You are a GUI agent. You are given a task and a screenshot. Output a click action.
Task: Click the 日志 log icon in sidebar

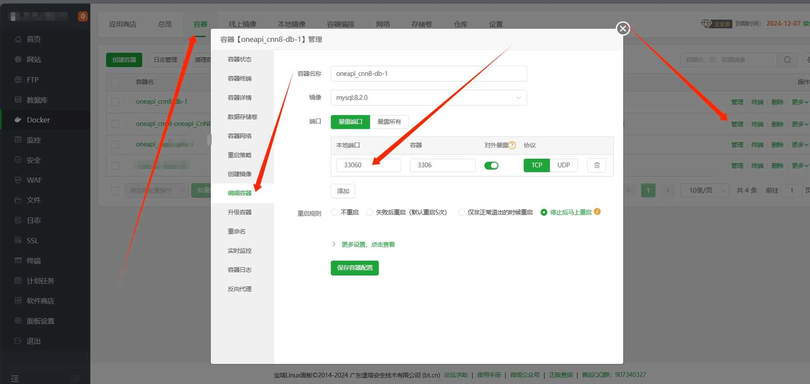click(x=18, y=220)
